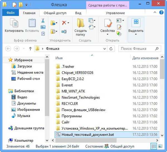Click the Forward navigation arrow
Image resolution: width=167 pixels, height=152 pixels.
tap(17, 49)
